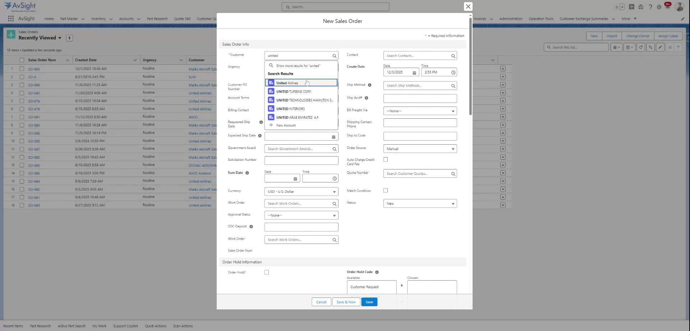Open the notifications bell
The image size is (690, 331).
pos(668,6)
